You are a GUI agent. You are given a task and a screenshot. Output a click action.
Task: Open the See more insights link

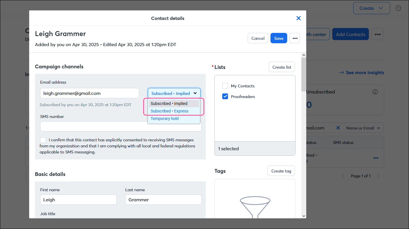[x=361, y=73]
